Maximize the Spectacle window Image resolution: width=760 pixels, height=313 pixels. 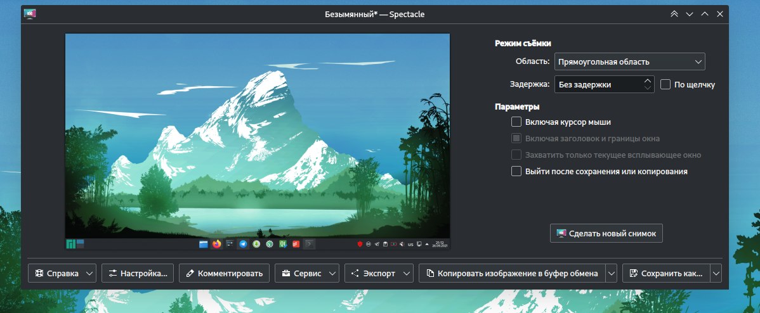coord(705,14)
